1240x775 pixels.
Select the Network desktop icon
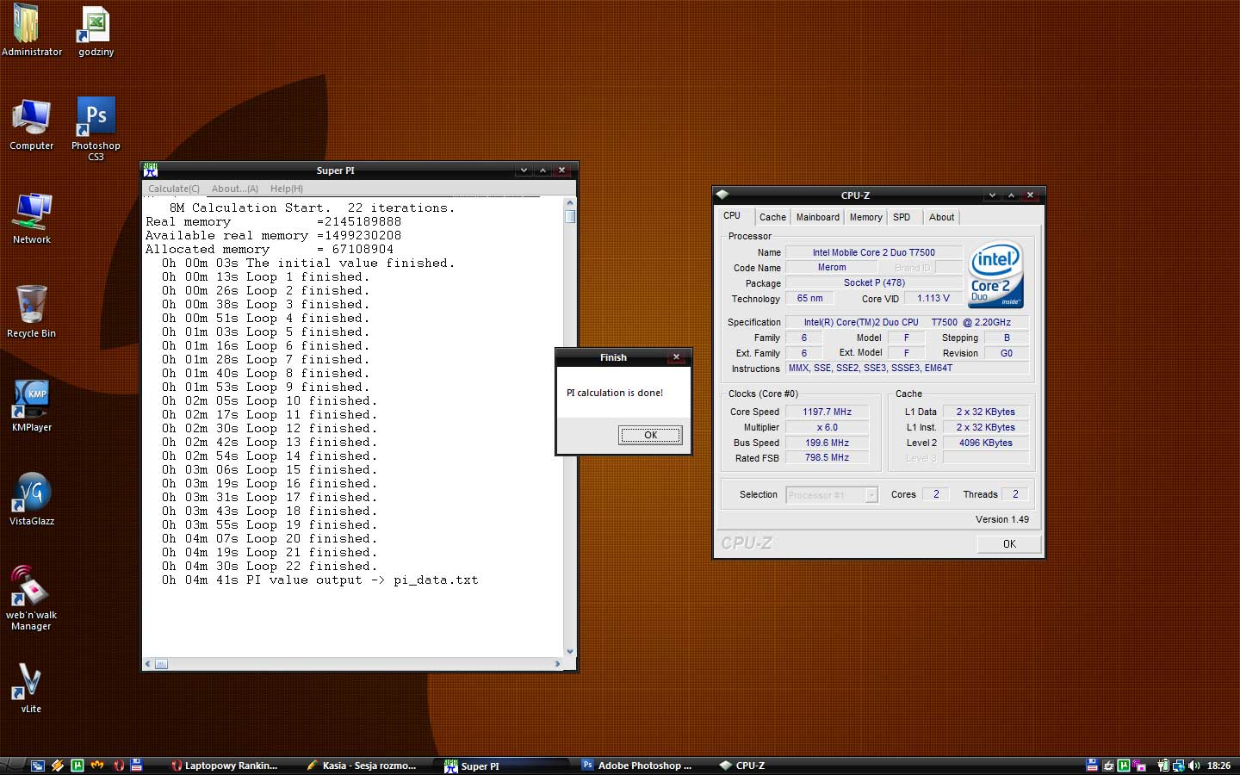coord(31,218)
